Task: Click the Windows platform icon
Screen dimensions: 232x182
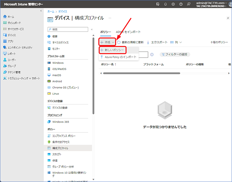Action: pyautogui.click(x=49, y=63)
